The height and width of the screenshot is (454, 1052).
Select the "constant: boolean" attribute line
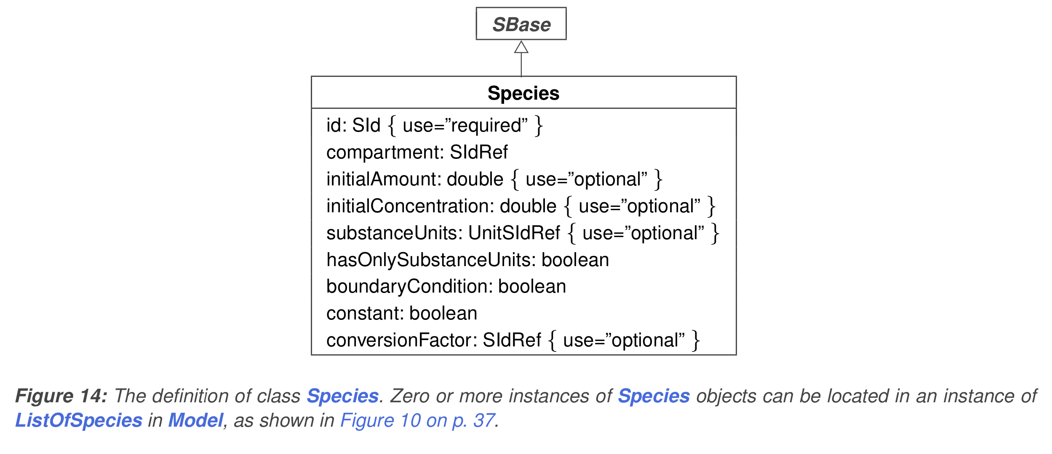pos(402,313)
